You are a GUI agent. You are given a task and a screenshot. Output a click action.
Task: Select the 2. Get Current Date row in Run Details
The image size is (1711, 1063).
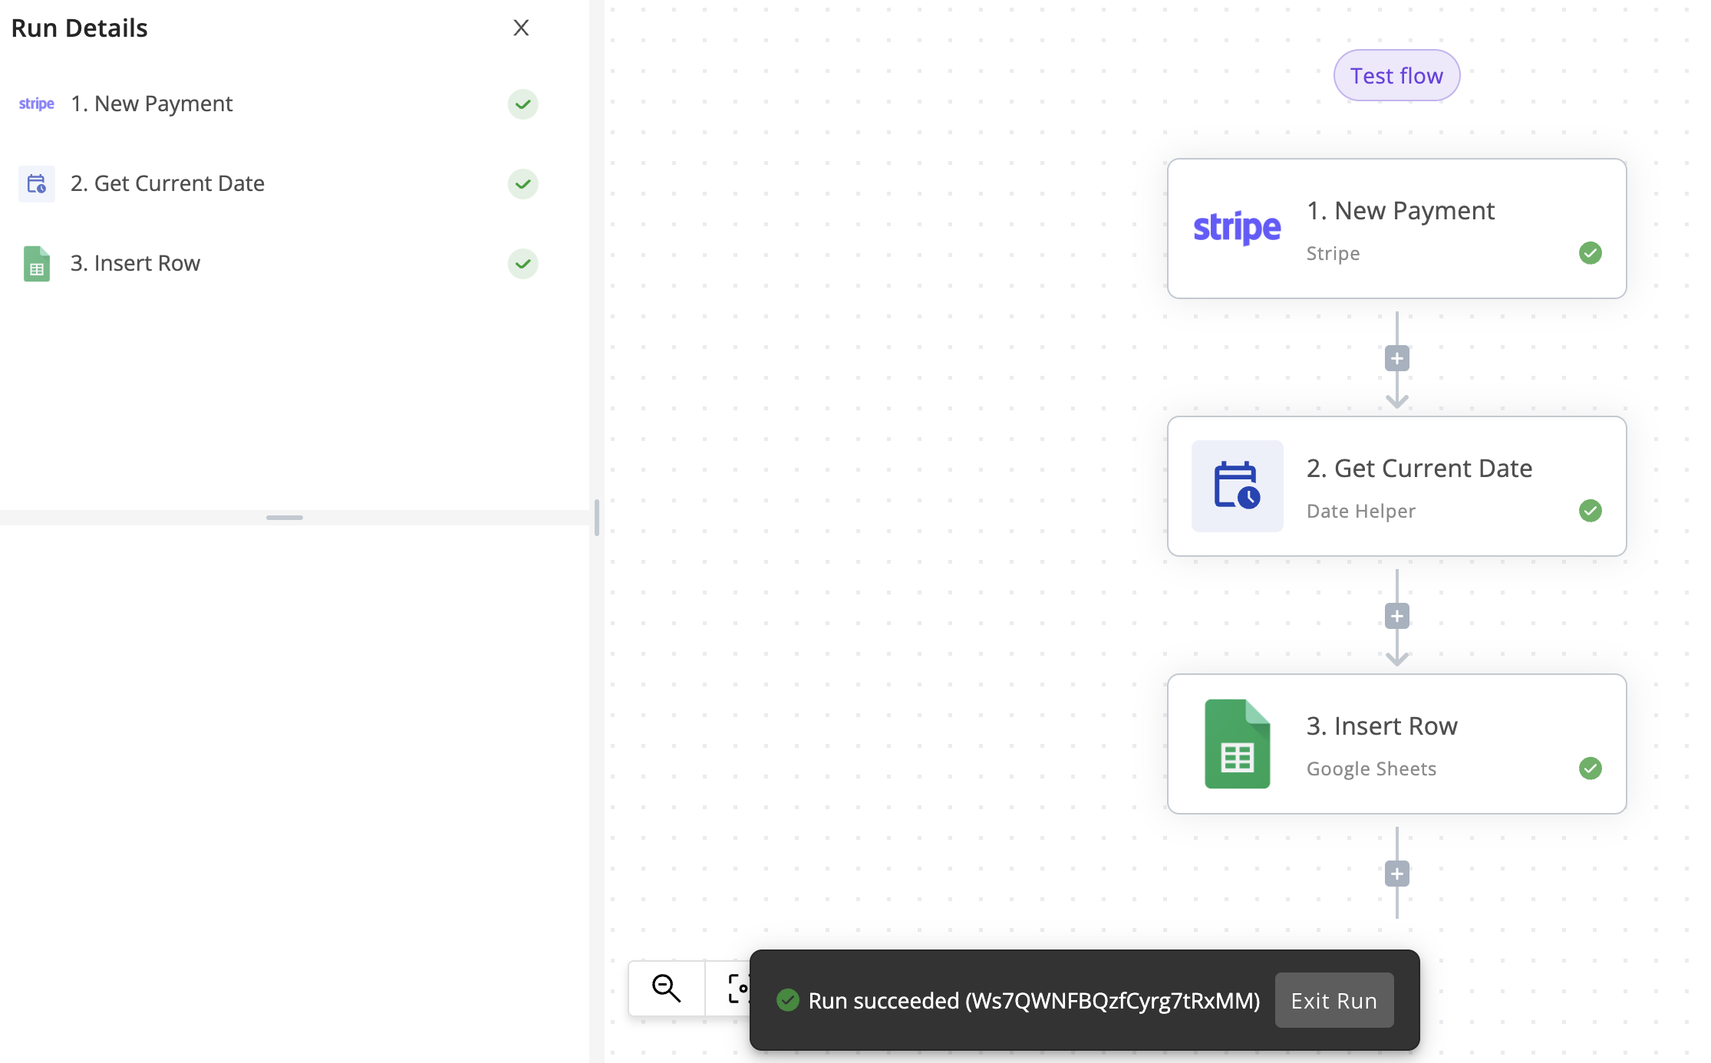[x=279, y=184]
